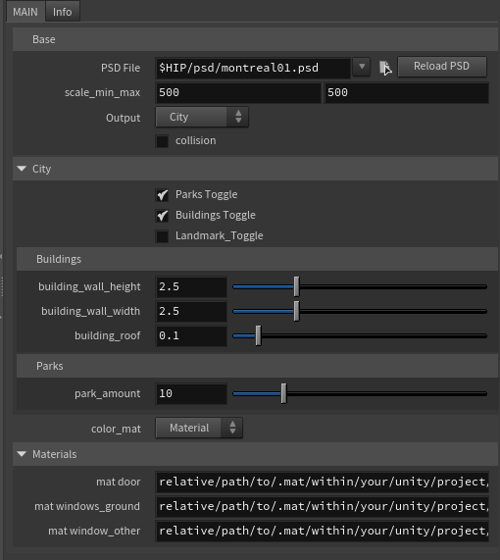This screenshot has width=500, height=560.
Task: Click the mat window_other label
Action: point(94,532)
